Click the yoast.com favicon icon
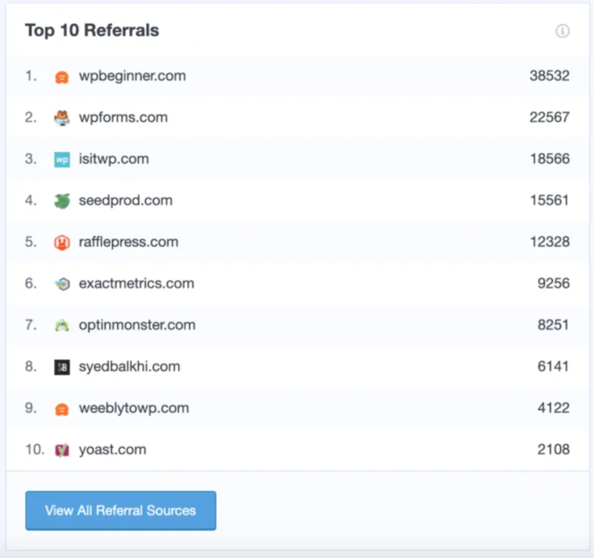Image resolution: width=594 pixels, height=558 pixels. [x=62, y=450]
